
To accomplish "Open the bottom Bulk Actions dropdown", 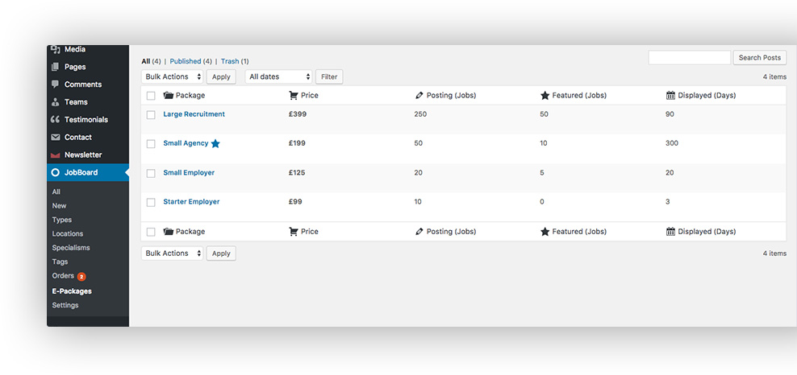I will pos(172,253).
